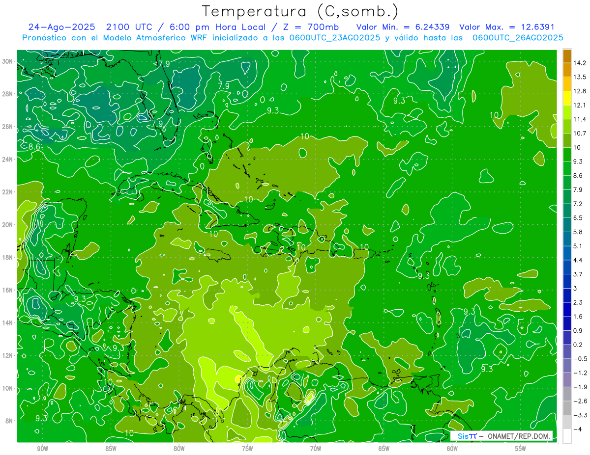Click the 65W longitude axis label
The width and height of the screenshot is (590, 455).
coord(384,449)
